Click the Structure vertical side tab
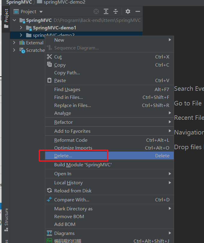204x243 pixels. pyautogui.click(x=6, y=220)
